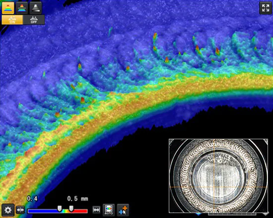The width and height of the screenshot is (273, 218).
Task: Select the grayscale height display mode
Action: (x=36, y=8)
